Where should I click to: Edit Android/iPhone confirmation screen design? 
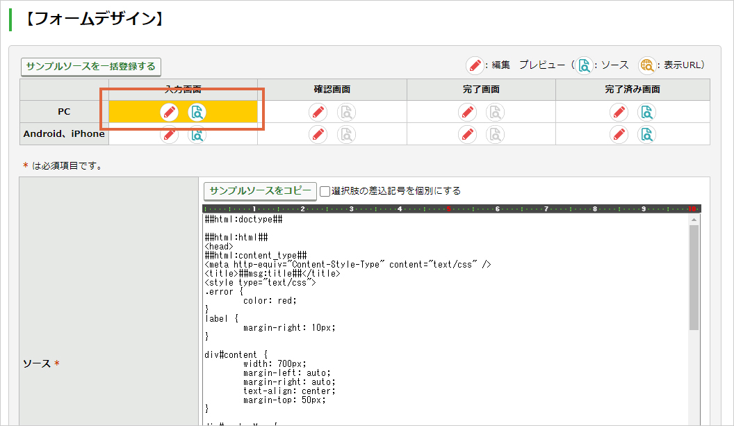(x=318, y=135)
